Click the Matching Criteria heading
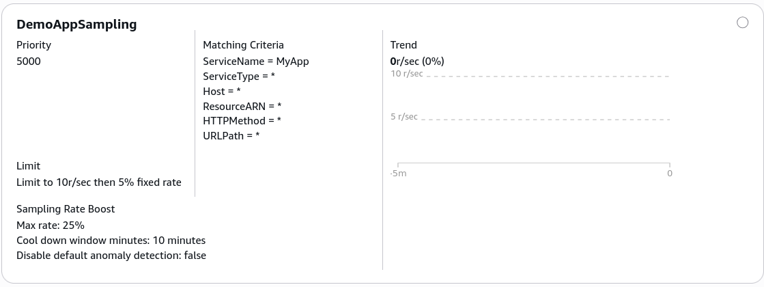 click(x=243, y=45)
